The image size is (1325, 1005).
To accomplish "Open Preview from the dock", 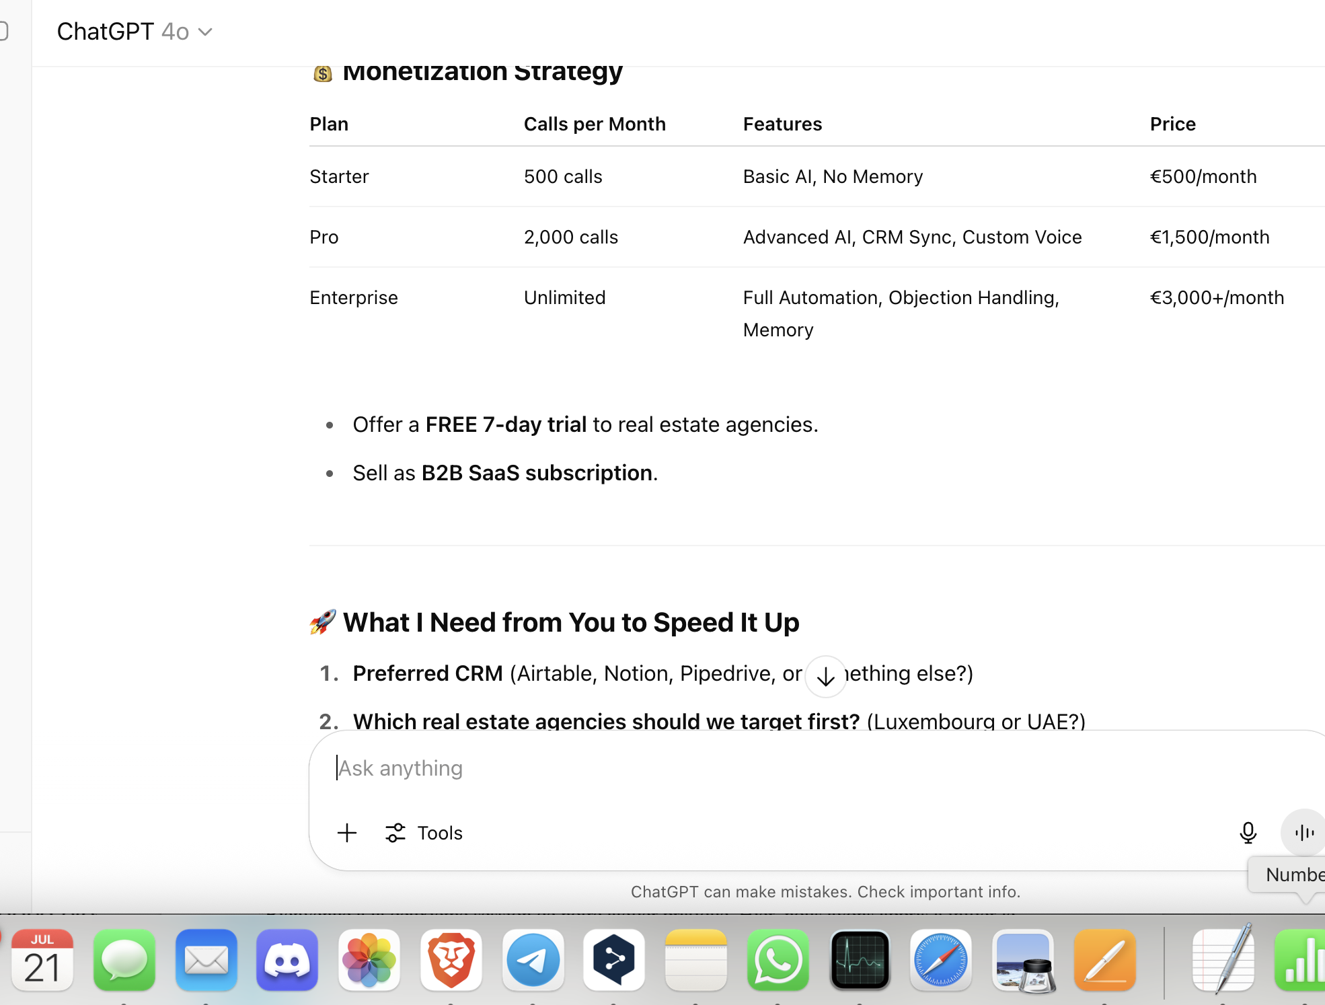I will coord(1023,960).
